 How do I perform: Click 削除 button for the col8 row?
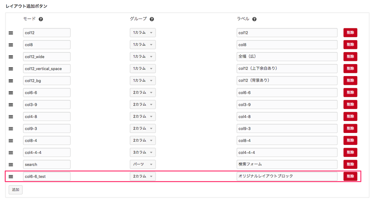pos(350,45)
